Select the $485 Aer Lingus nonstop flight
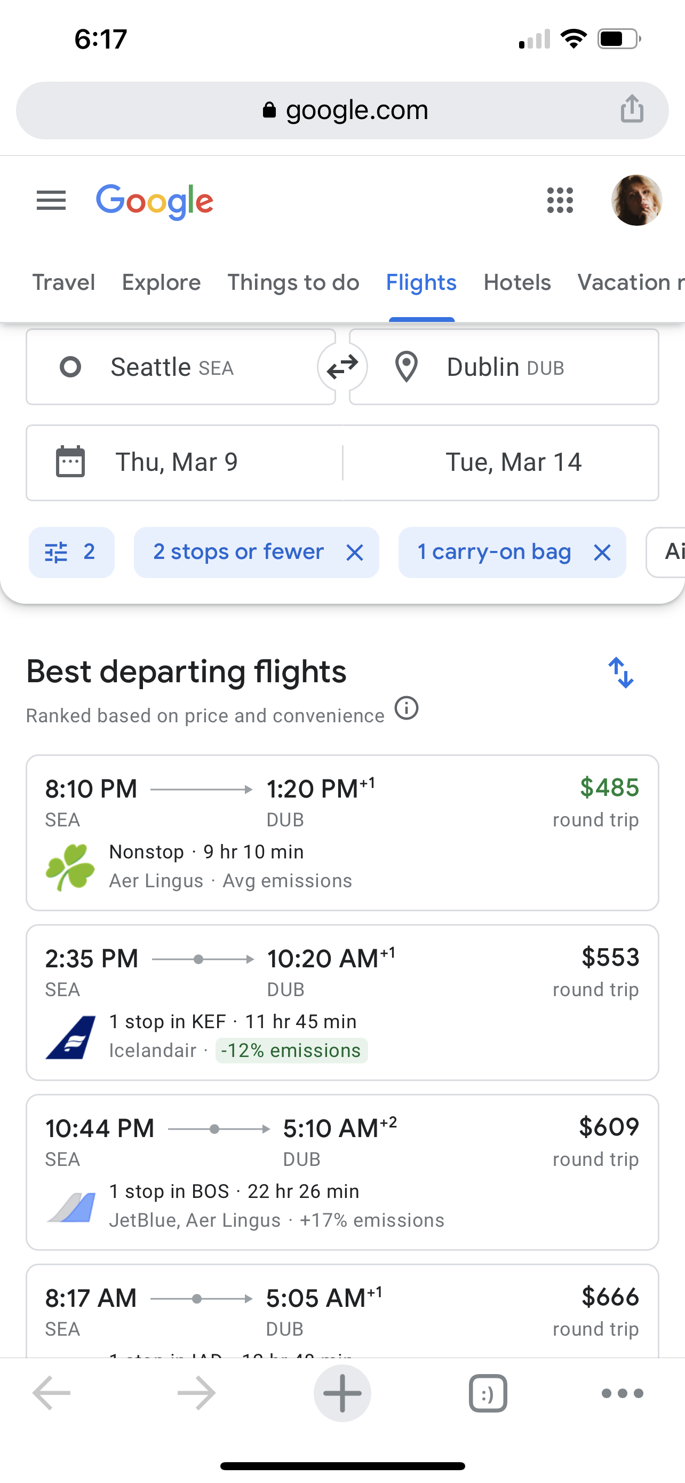 tap(342, 832)
